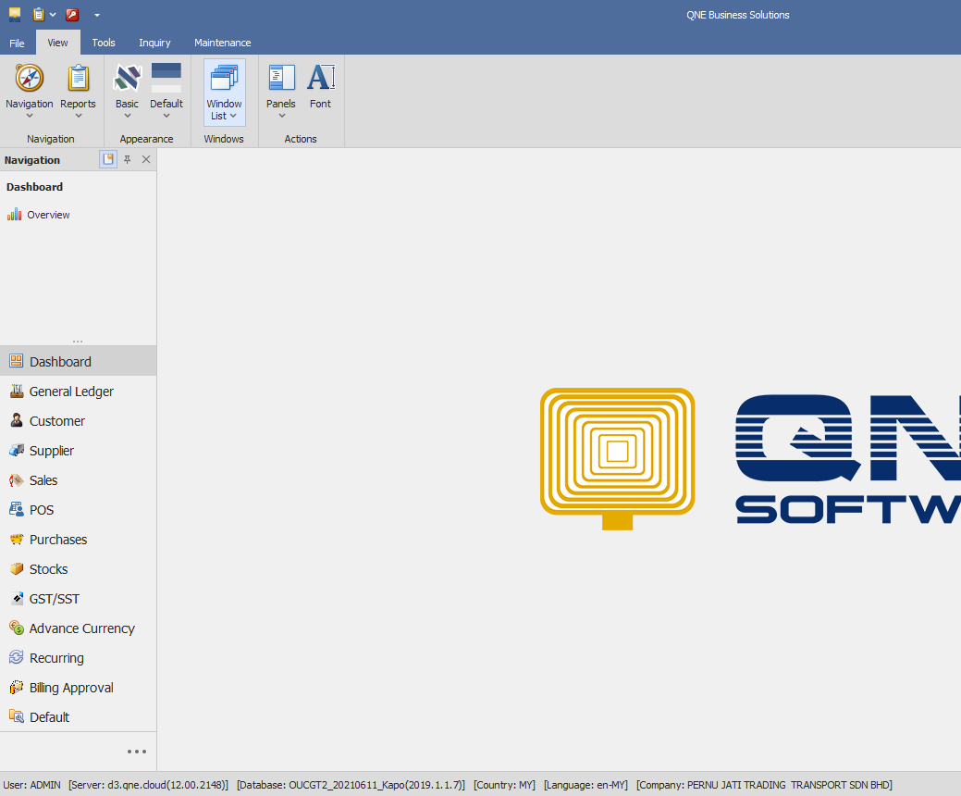Click the Company PERNU JATI TRADING status text
The image size is (961, 796).
(764, 784)
